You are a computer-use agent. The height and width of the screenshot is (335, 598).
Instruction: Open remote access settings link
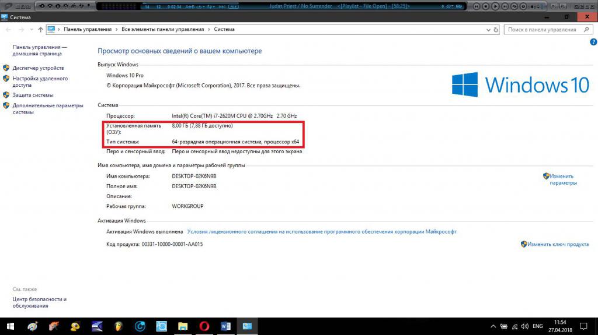tap(40, 82)
